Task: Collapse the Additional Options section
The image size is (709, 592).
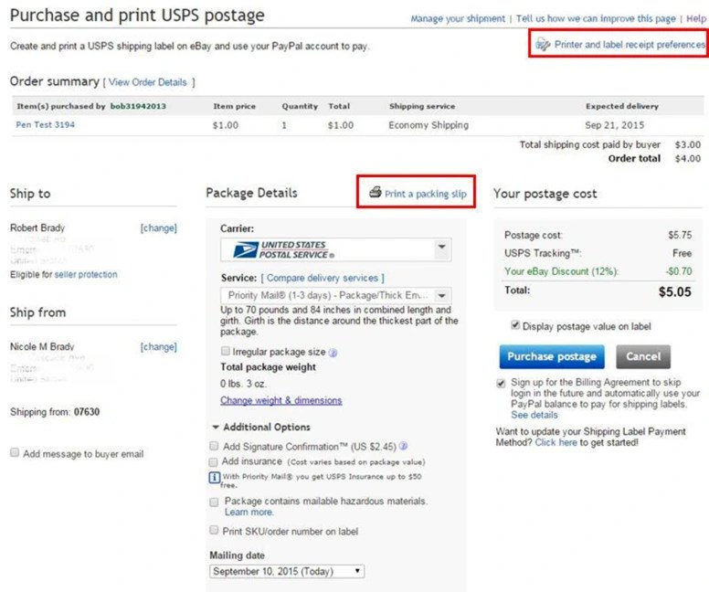Action: [216, 427]
